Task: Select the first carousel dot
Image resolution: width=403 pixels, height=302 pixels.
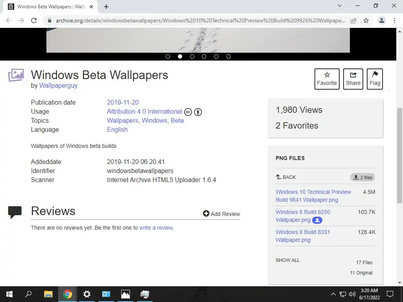Action: [x=168, y=57]
